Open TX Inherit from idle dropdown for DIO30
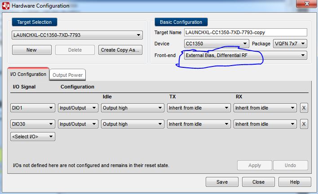The width and height of the screenshot is (318, 194). click(x=199, y=124)
